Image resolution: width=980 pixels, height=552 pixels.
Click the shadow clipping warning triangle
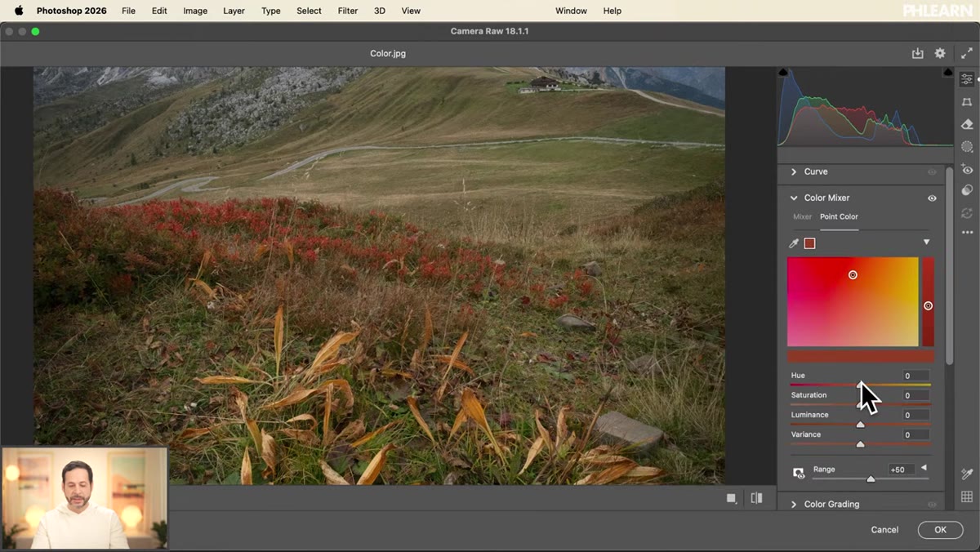click(x=784, y=73)
